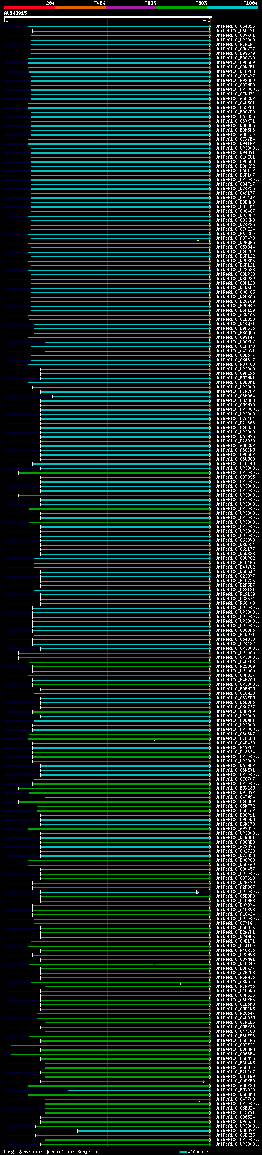Click label UniRef100_Q7XYB4

(235, 139)
